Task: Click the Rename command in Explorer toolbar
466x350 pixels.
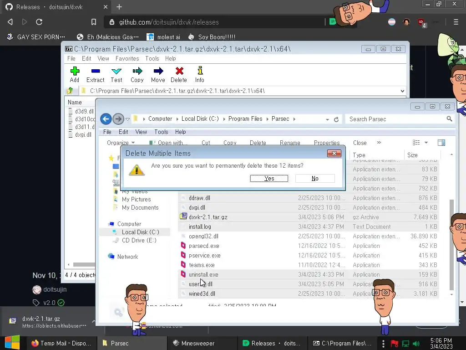Action: (x=290, y=143)
